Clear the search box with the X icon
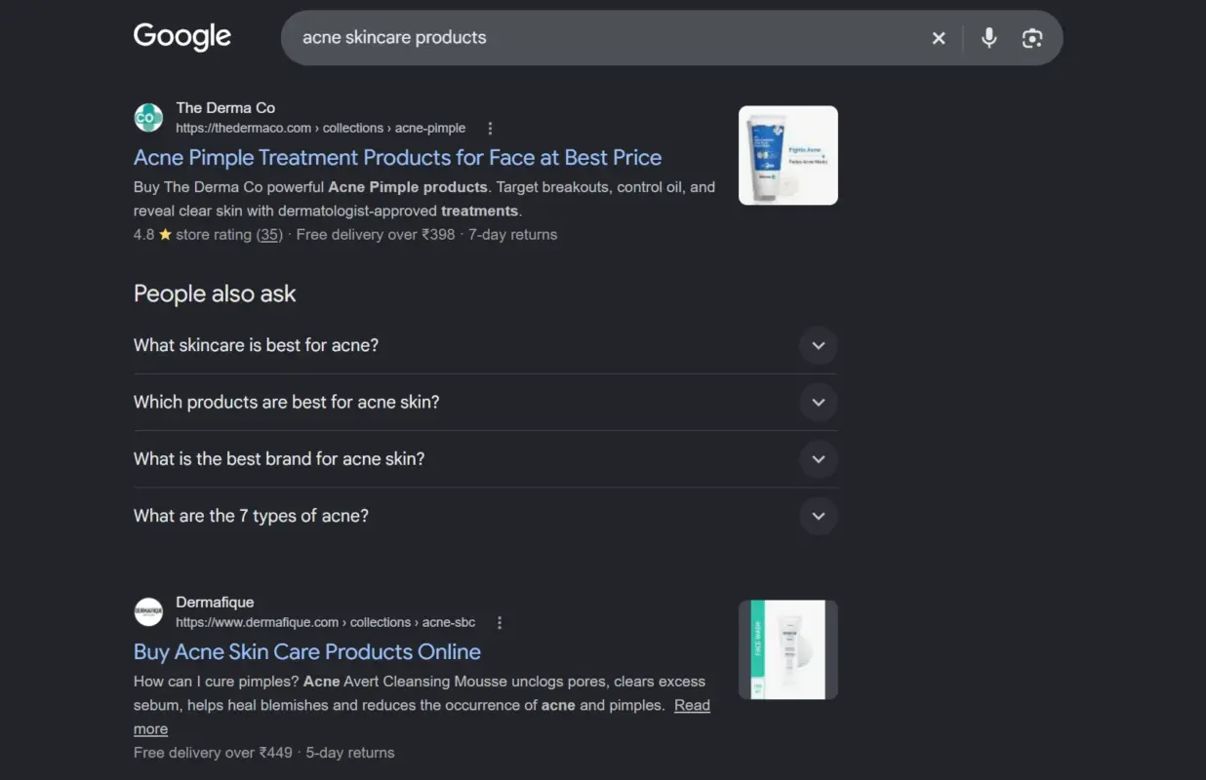Image resolution: width=1206 pixels, height=780 pixels. pyautogui.click(x=939, y=38)
